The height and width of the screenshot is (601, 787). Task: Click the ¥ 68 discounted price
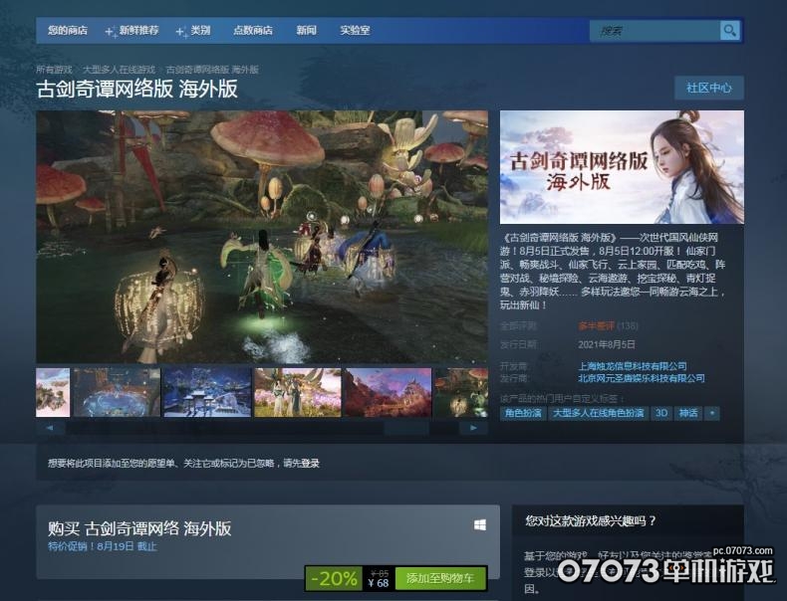click(x=378, y=583)
